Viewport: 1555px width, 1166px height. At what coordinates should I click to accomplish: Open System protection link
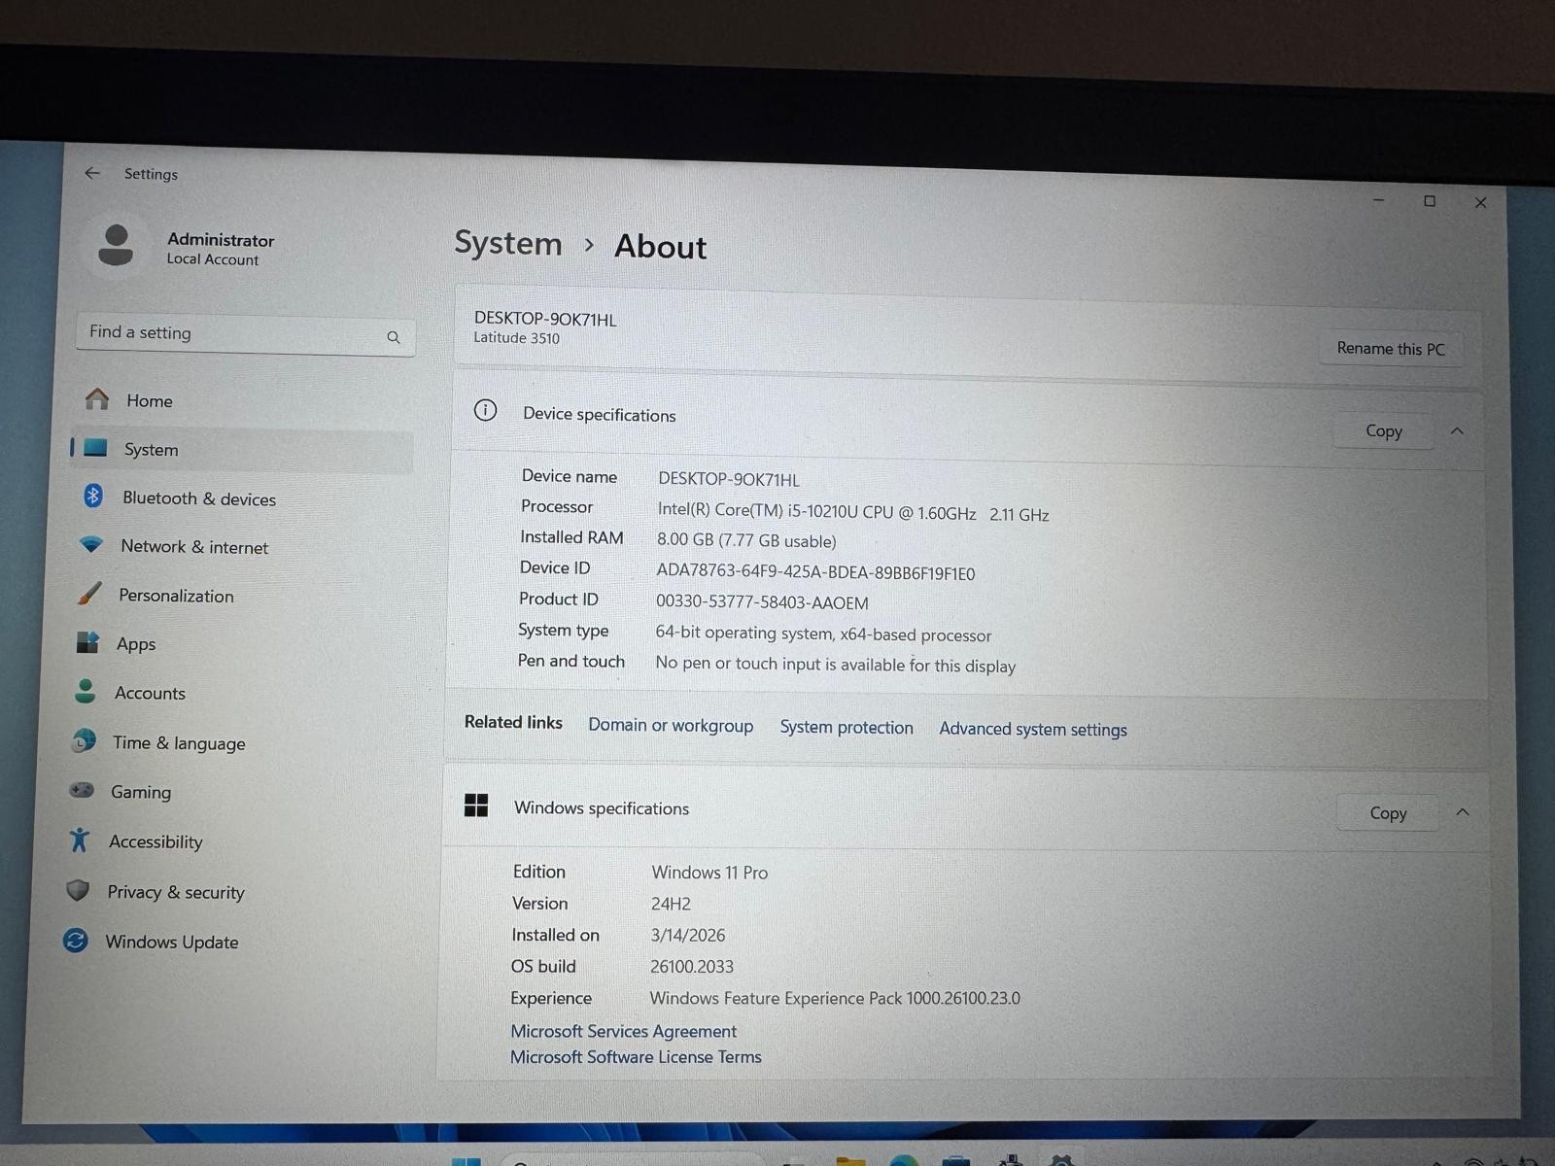tap(847, 728)
